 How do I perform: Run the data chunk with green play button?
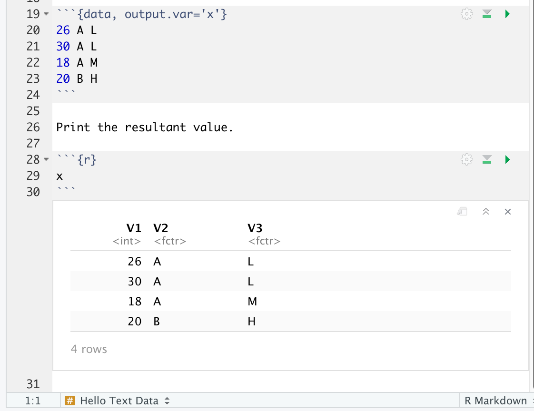tap(507, 14)
